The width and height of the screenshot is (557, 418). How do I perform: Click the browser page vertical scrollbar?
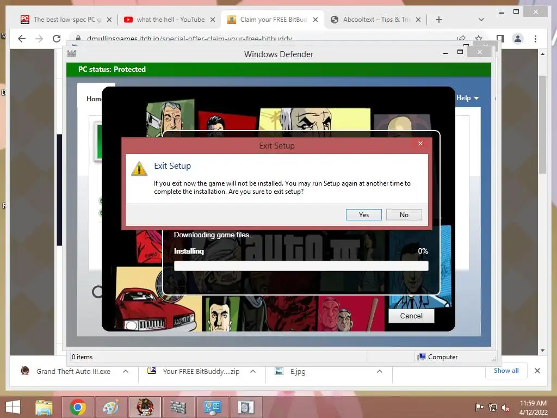[542, 125]
